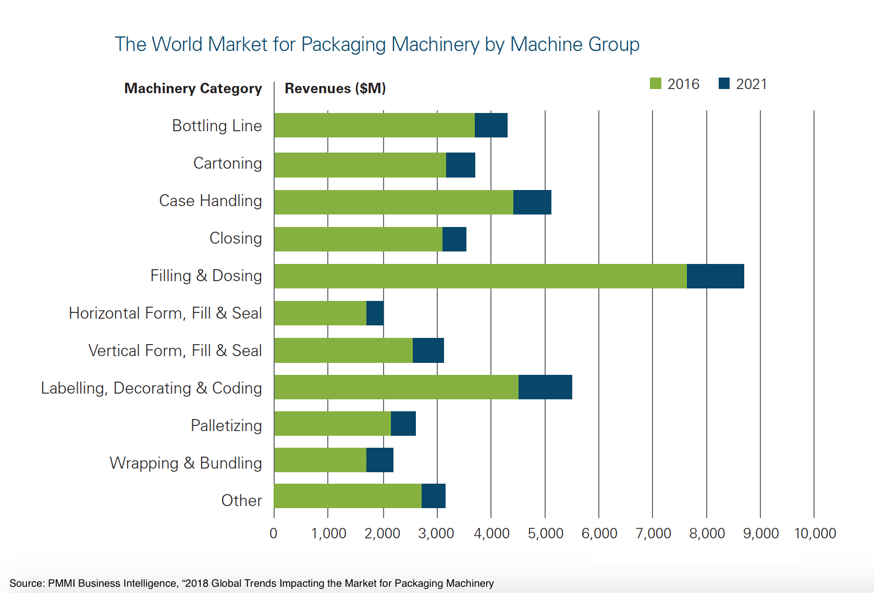The width and height of the screenshot is (874, 593).
Task: Click the blue Bottling Line 2021 segment
Action: click(x=491, y=125)
